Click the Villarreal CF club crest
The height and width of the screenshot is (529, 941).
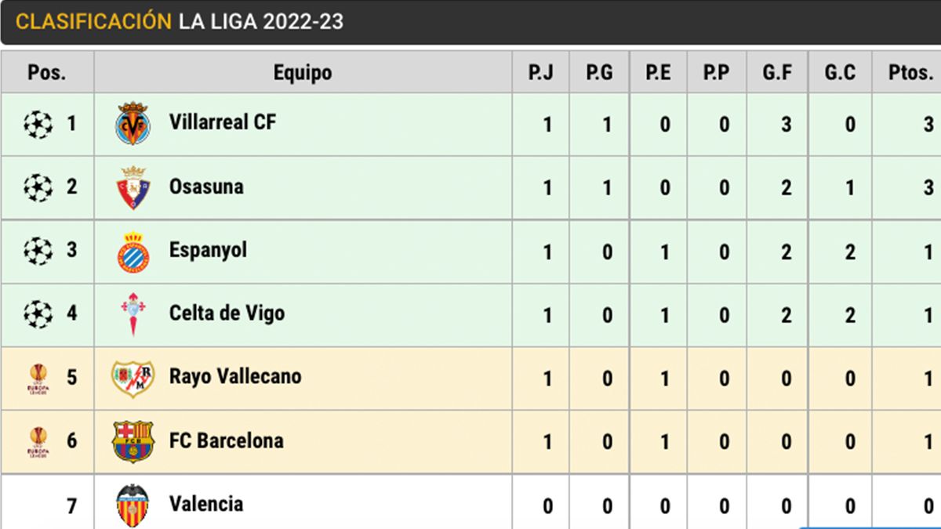(x=133, y=124)
